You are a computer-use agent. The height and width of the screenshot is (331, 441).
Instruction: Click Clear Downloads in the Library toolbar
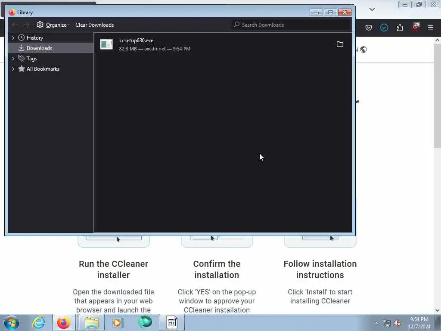(x=94, y=25)
